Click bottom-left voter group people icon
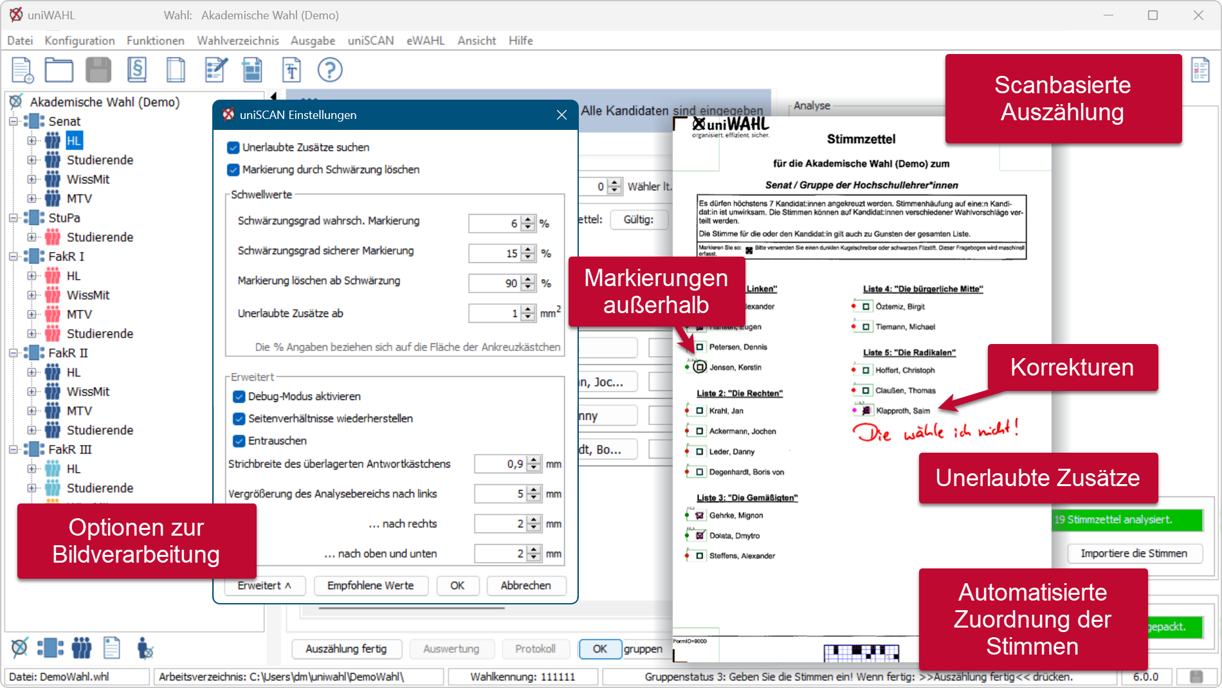The height and width of the screenshot is (688, 1222). coord(81,647)
